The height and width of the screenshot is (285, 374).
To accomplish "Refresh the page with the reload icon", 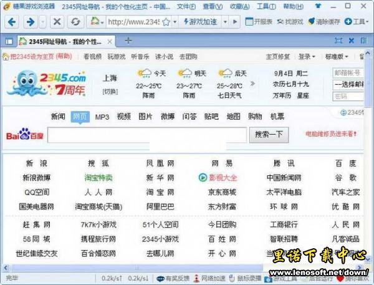I will 75,22.
